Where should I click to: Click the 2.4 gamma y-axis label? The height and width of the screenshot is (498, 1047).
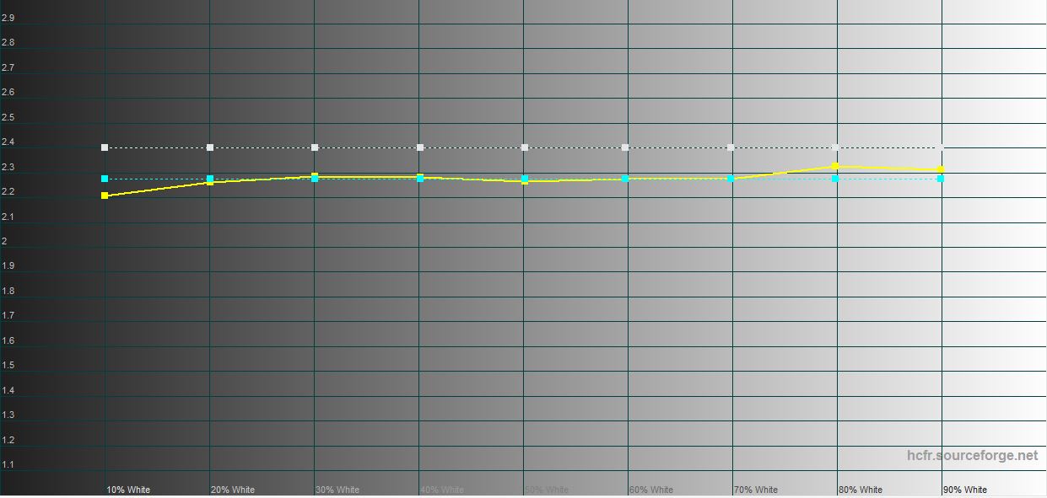[x=8, y=142]
